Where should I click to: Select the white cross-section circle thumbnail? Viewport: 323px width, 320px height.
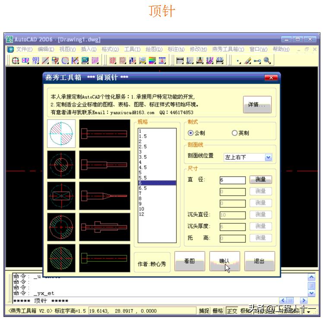61,134
